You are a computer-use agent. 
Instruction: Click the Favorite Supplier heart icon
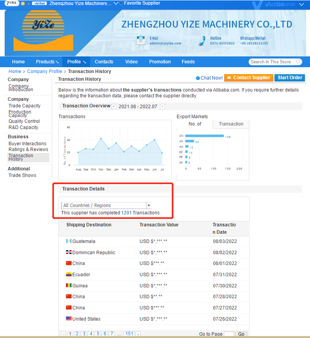click(x=121, y=3)
